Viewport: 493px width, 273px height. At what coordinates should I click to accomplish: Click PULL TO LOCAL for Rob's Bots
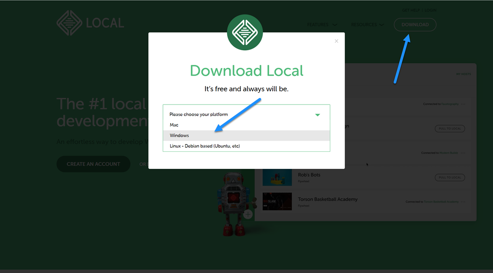(x=450, y=177)
